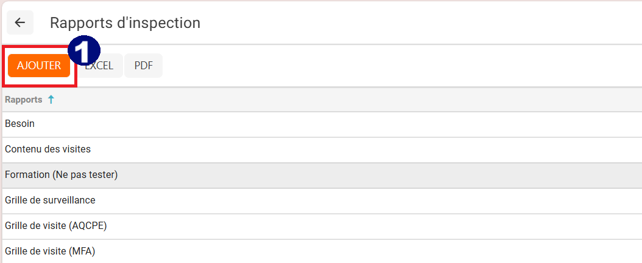This screenshot has width=642, height=263.
Task: Export the list with the PDF button
Action: [x=143, y=66]
